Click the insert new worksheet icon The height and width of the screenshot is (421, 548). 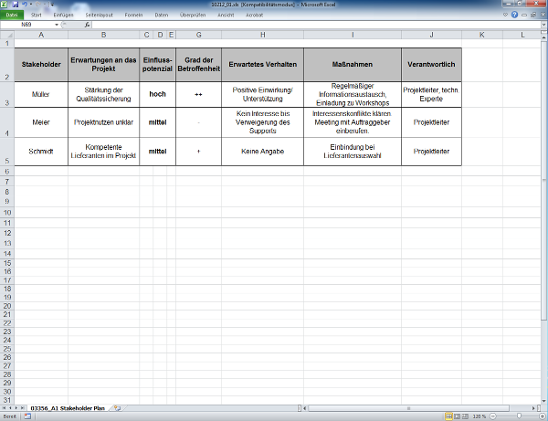116,407
